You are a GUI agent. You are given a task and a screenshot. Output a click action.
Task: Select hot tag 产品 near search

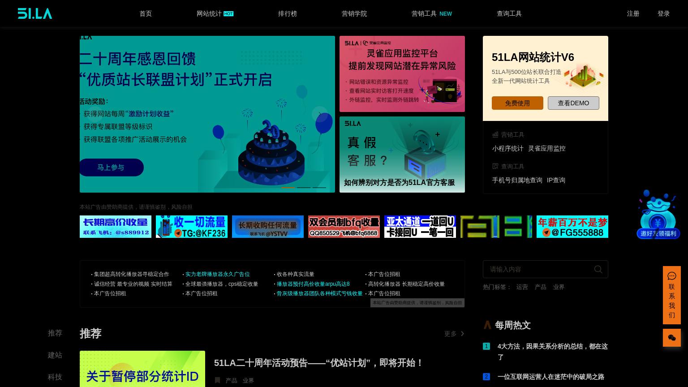pos(541,287)
